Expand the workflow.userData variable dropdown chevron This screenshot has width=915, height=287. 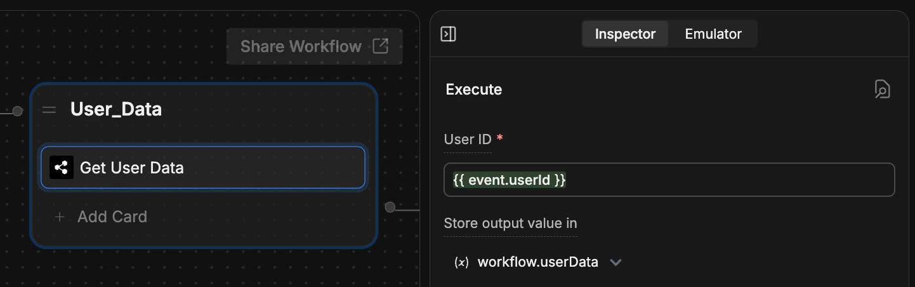tap(615, 262)
